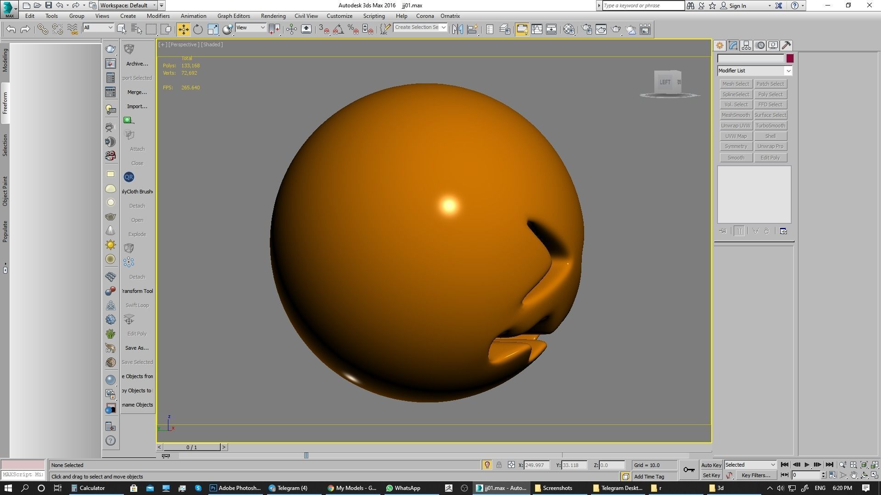Toggle Auto Key animation mode

pos(711,465)
